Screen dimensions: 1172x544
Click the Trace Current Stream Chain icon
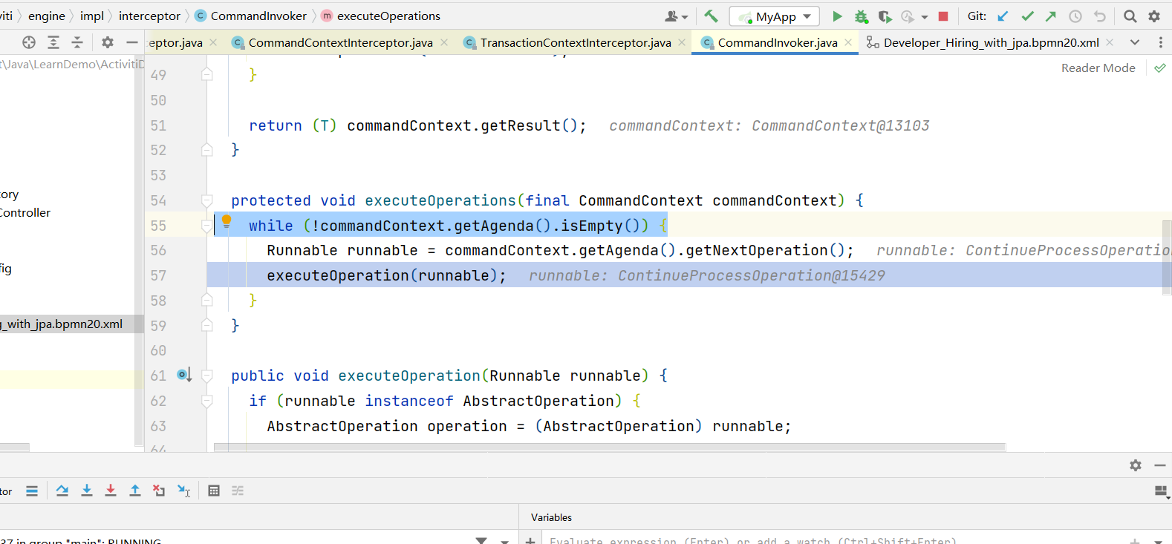point(238,491)
